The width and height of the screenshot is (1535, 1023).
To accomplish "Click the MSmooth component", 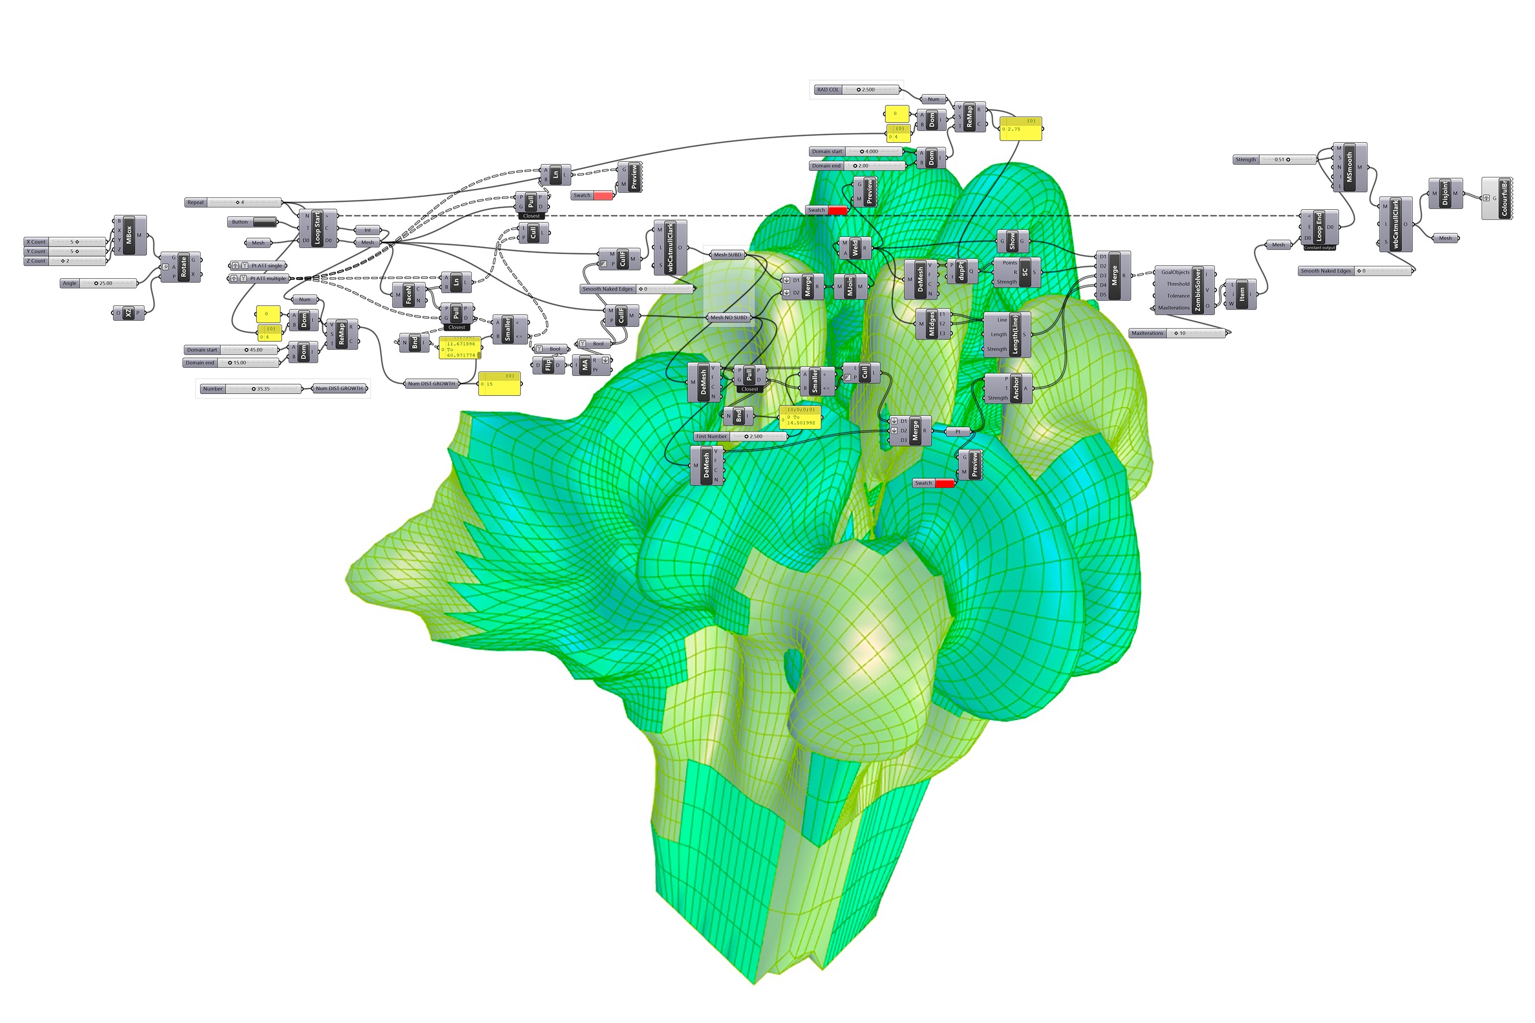I will pos(1349,168).
